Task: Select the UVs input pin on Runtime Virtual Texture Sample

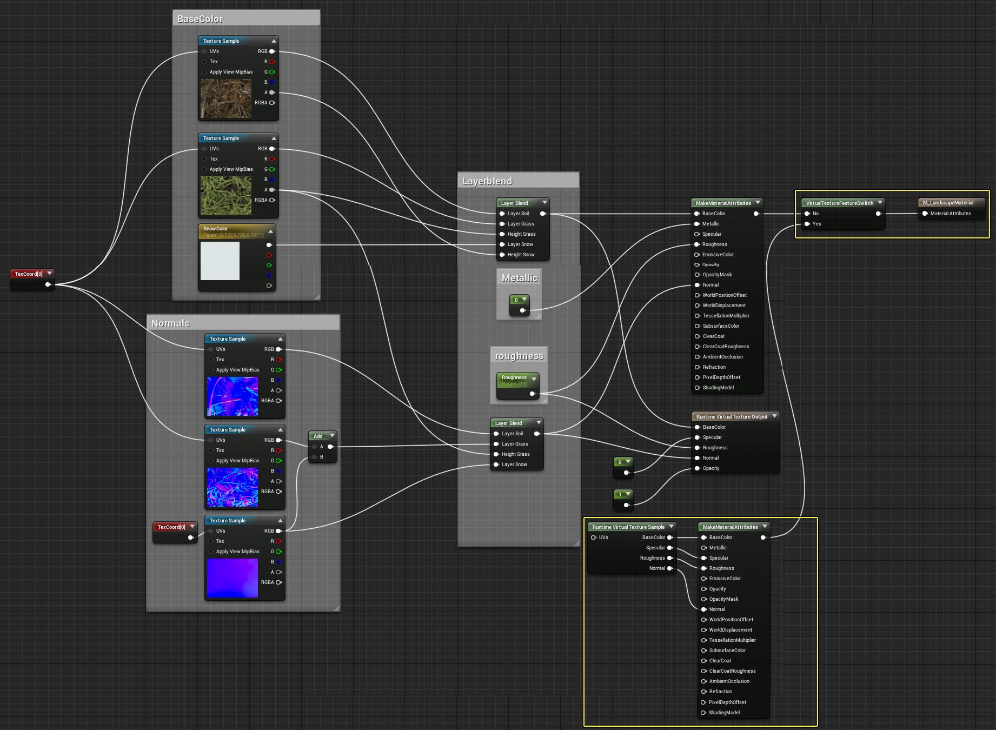Action: (x=594, y=537)
